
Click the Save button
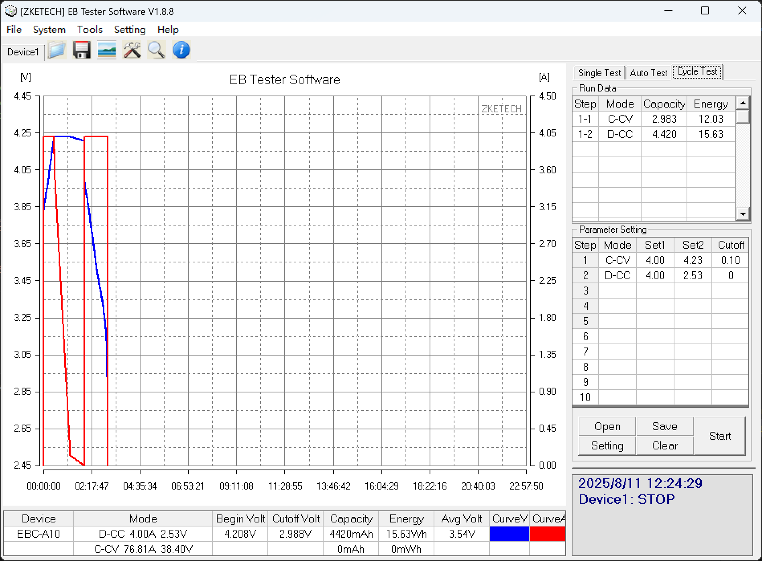point(664,427)
